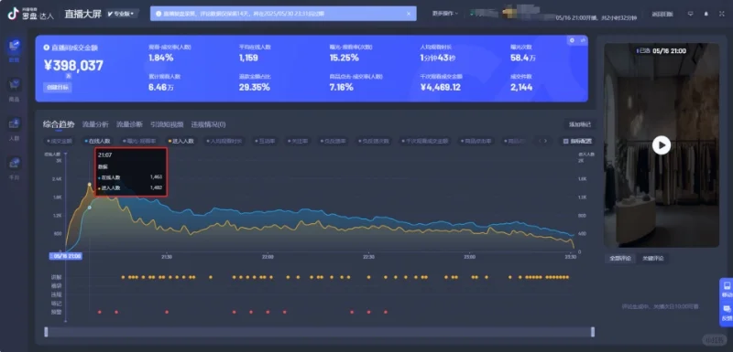Click the 罗盘达人 logo

point(30,14)
